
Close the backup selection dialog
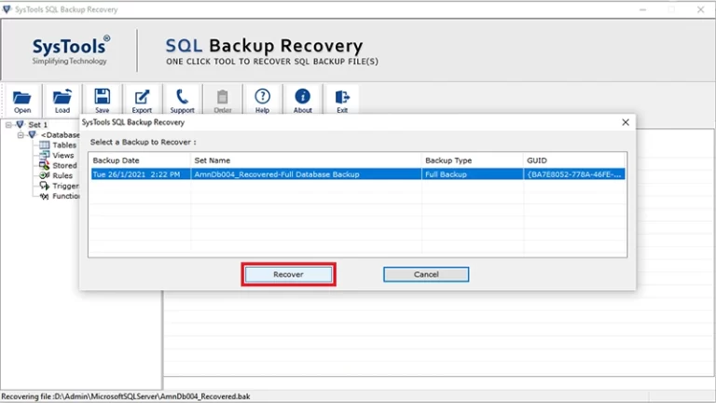[x=626, y=122]
